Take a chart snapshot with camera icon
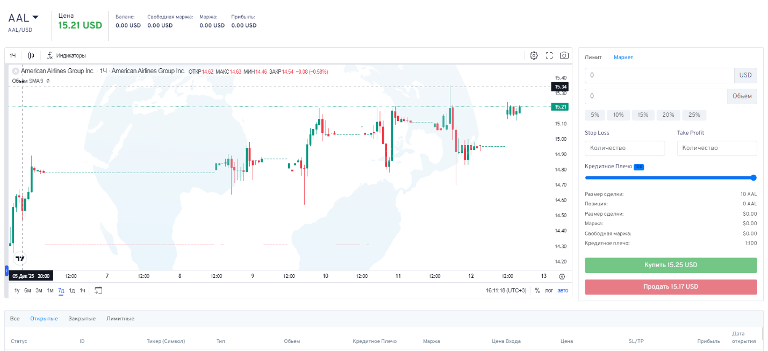The image size is (768, 351). coord(564,55)
